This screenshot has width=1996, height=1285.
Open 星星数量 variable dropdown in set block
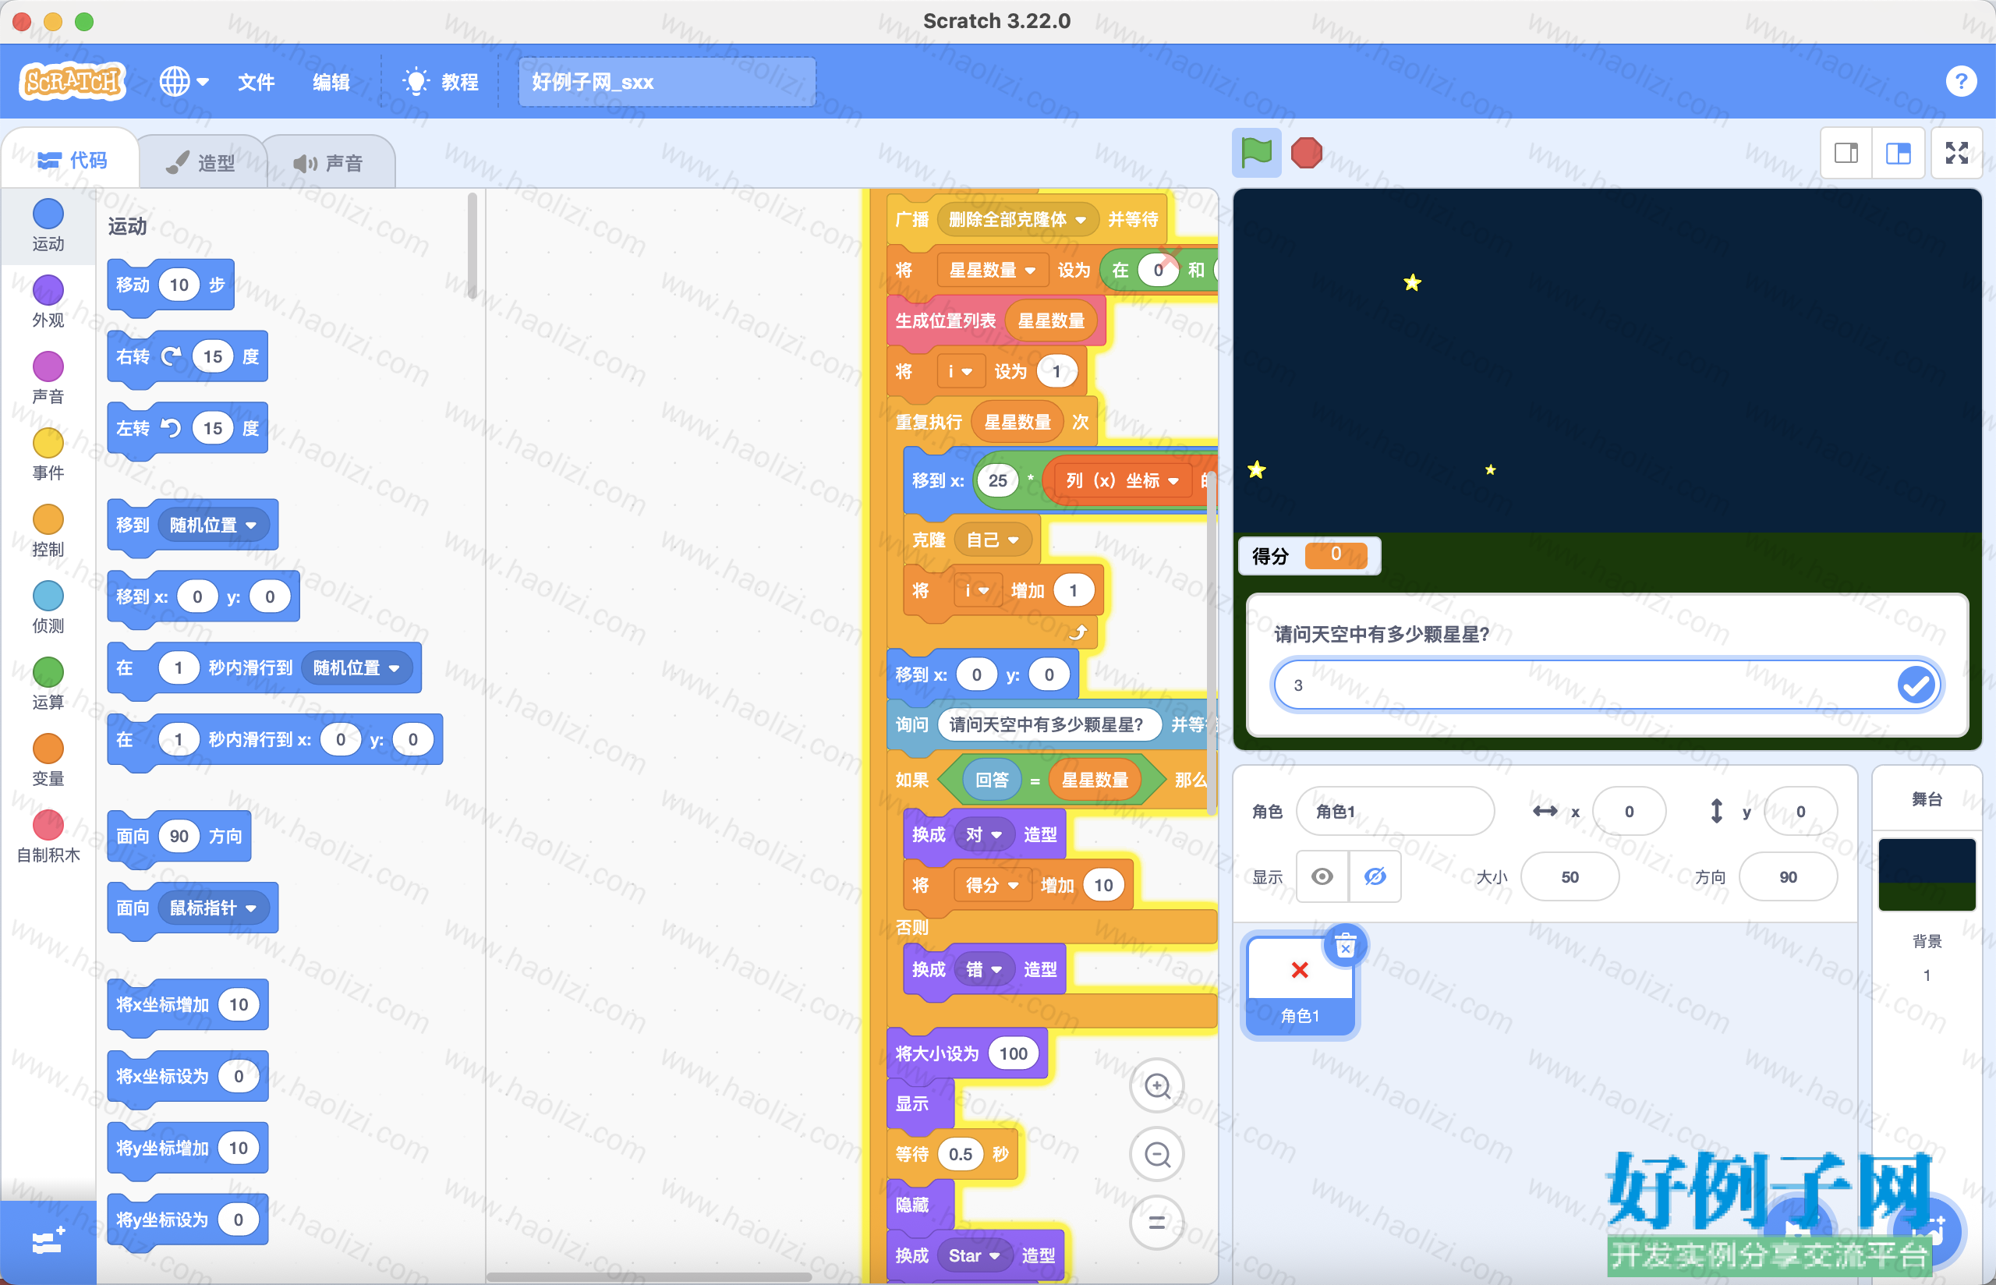tap(992, 270)
